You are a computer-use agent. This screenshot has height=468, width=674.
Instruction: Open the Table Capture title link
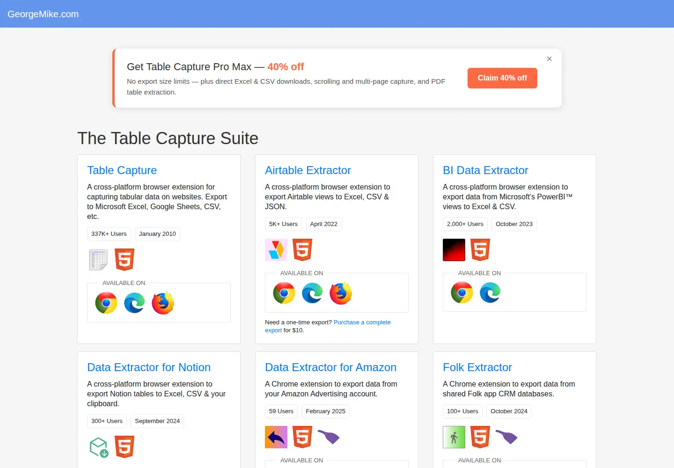pos(122,170)
